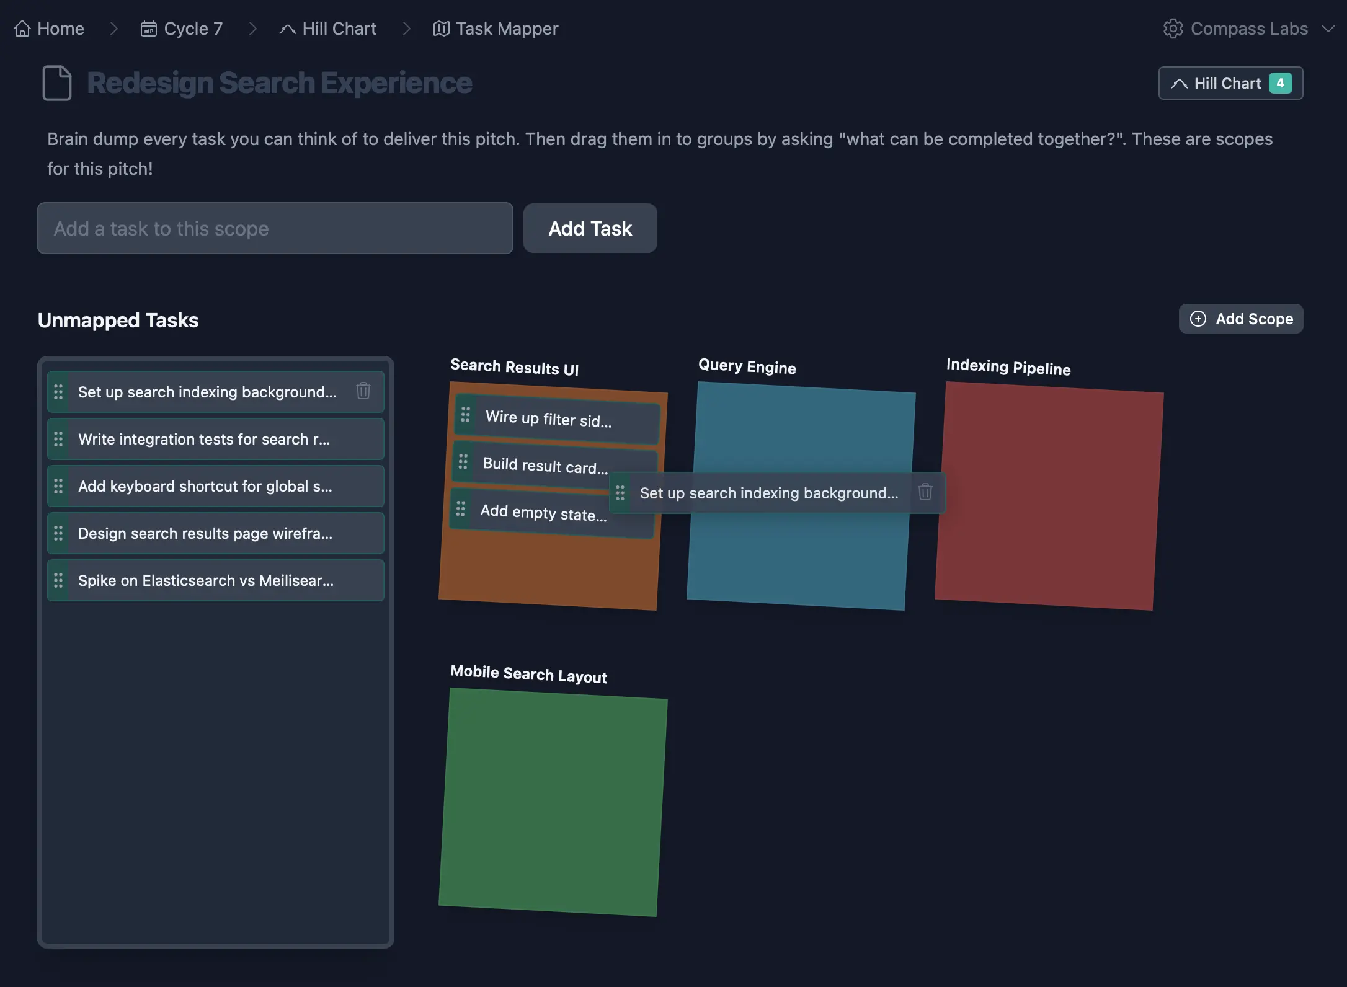Image resolution: width=1347 pixels, height=987 pixels.
Task: Click the drag handle on the Elasticsearch spike task
Action: pos(59,581)
